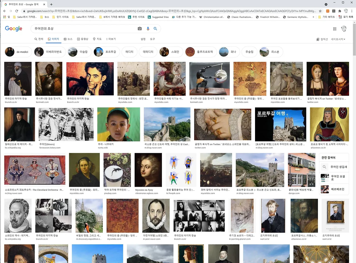356x263 pixels.
Task: Open the 인기 사이트 bookmark folder
Action: pyautogui.click(x=61, y=17)
